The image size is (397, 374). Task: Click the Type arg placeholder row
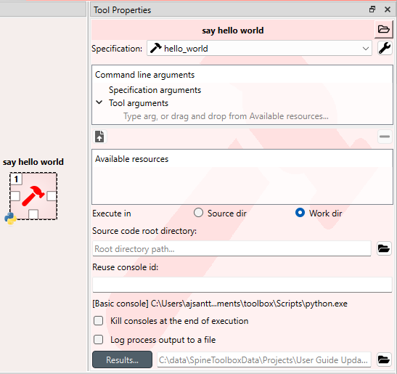[x=226, y=116]
